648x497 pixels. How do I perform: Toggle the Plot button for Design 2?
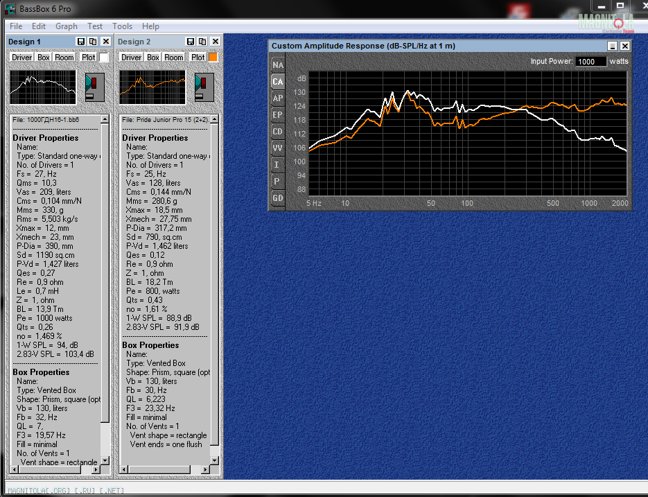198,57
